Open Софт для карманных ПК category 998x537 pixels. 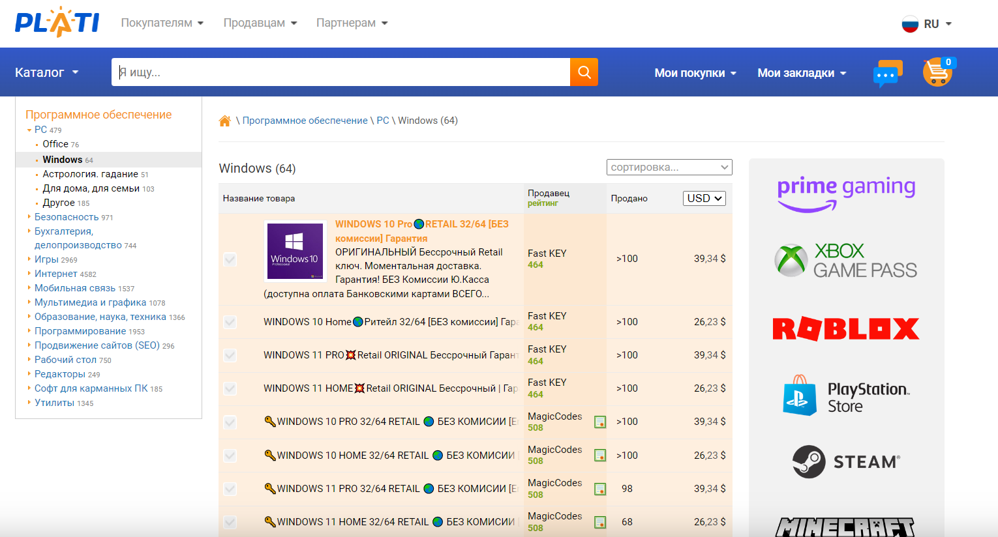tap(91, 388)
